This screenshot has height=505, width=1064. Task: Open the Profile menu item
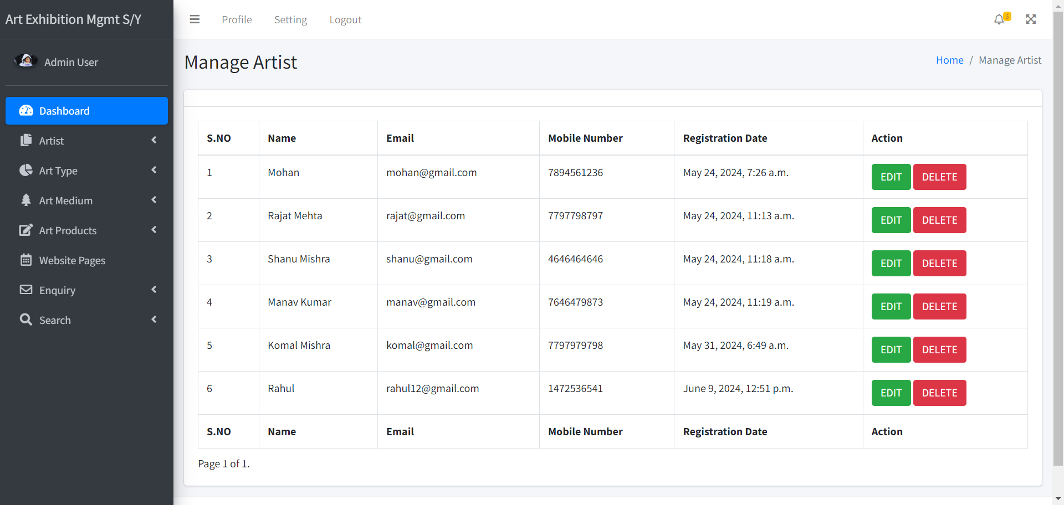237,19
